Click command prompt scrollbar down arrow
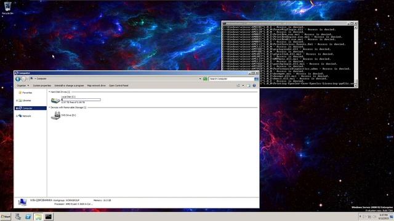The width and height of the screenshot is (394, 221). point(356,85)
